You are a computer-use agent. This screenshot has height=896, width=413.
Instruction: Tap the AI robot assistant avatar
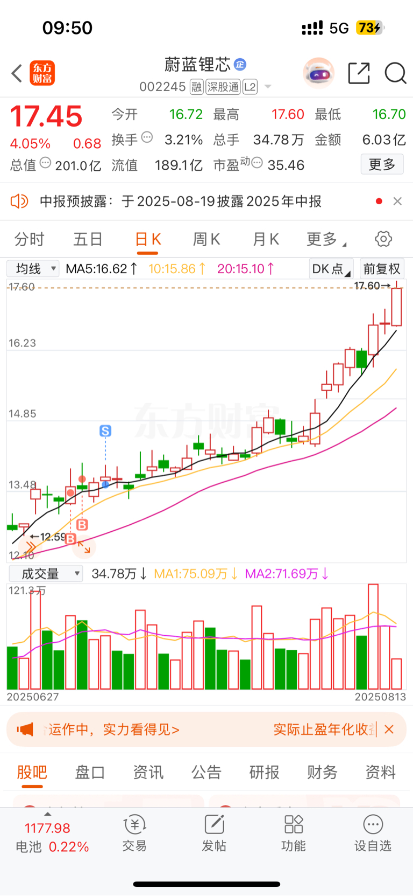(x=319, y=73)
